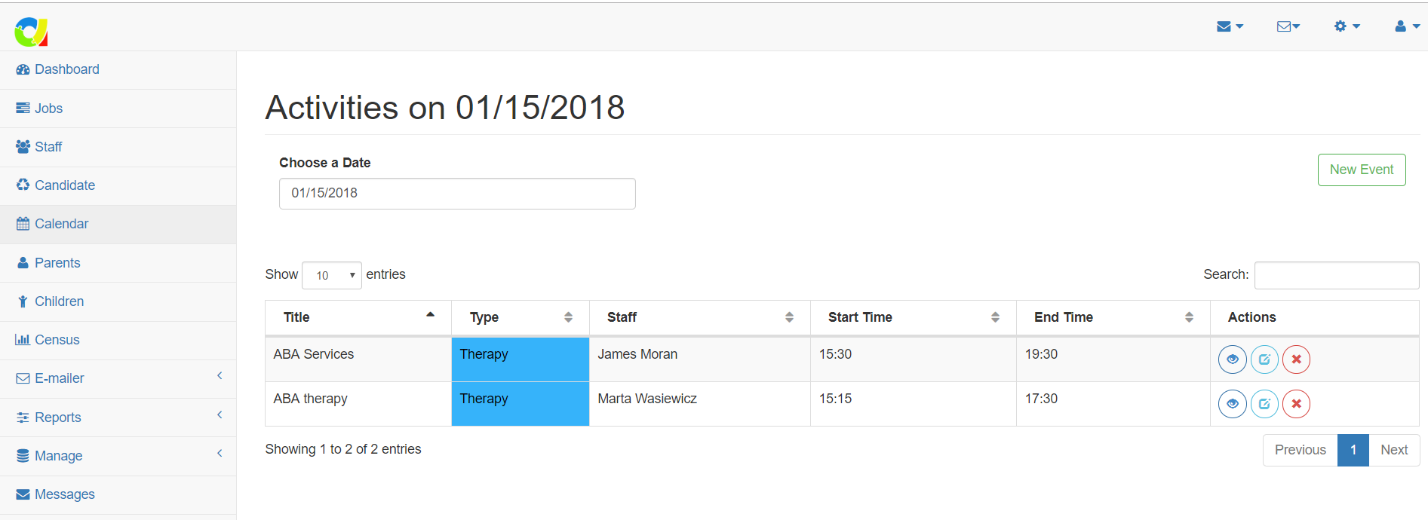Sort table by Start Time column
Screen dimensions: 1428x520
913,317
